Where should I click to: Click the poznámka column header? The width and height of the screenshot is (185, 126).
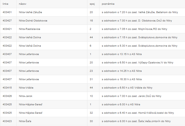pyautogui.click(x=108, y=4)
